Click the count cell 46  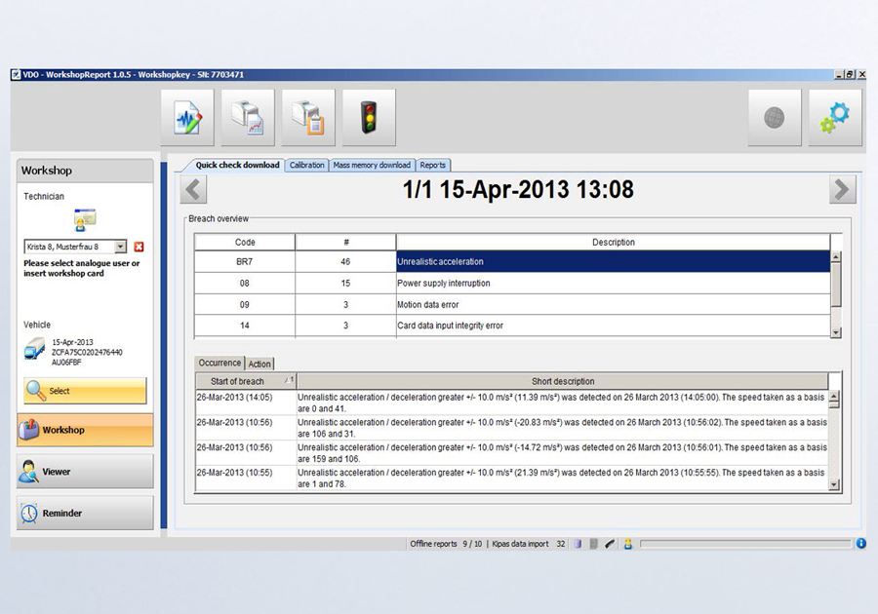345,262
